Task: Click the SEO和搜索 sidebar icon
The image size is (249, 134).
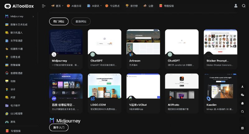Action: 7,113
